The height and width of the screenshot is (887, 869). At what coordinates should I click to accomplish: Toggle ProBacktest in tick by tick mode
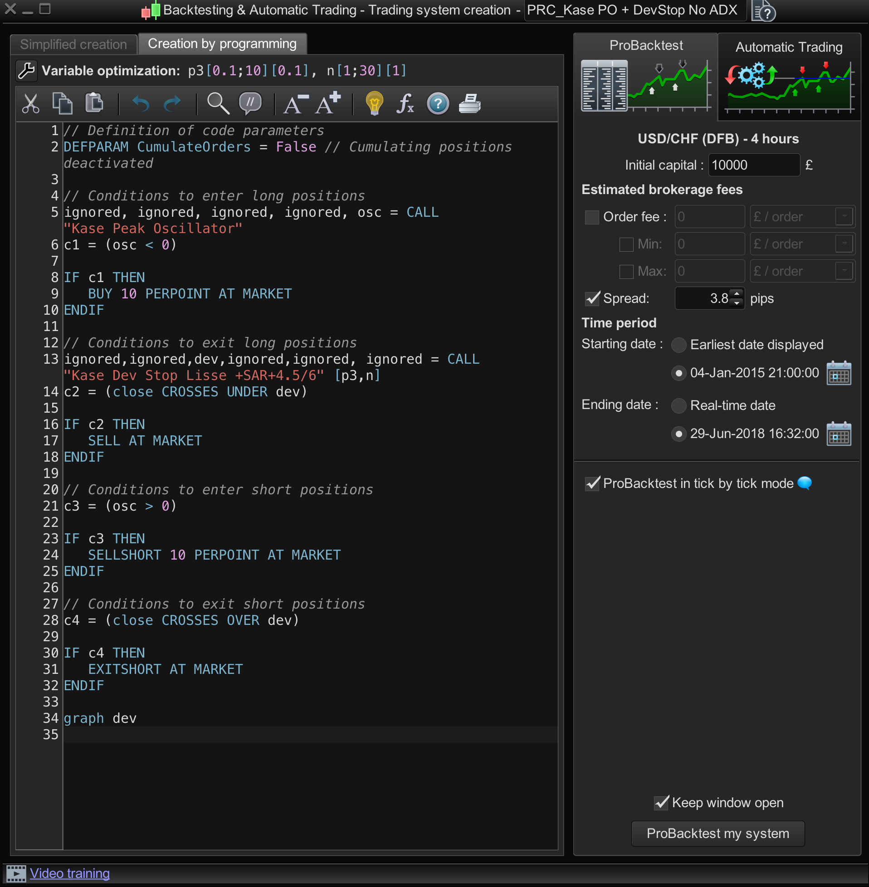pyautogui.click(x=592, y=484)
